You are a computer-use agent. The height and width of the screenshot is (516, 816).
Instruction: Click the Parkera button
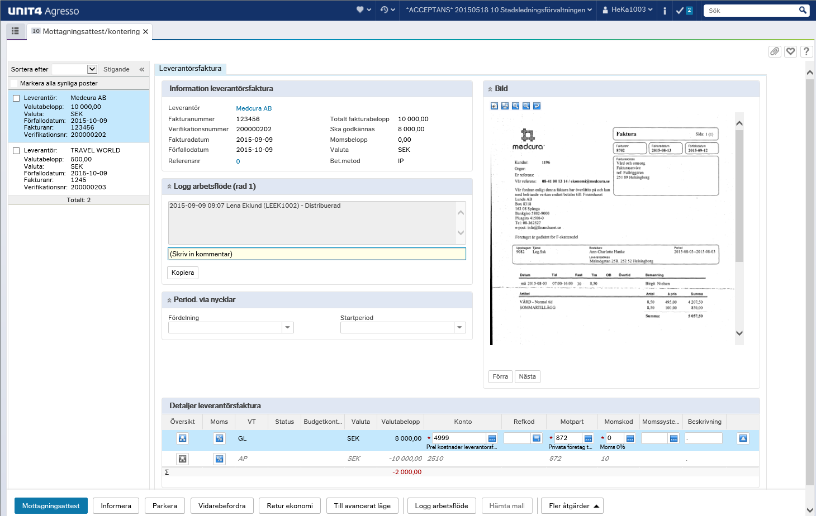[165, 506]
